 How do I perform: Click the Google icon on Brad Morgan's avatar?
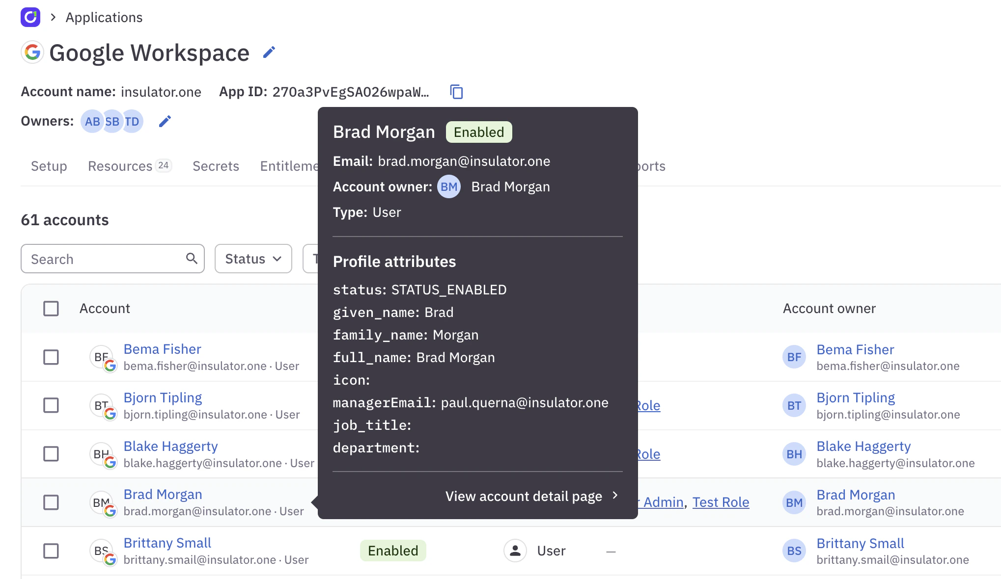point(111,511)
